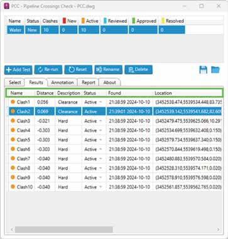Close the PCC window
228x239 pixels.
[219, 6]
